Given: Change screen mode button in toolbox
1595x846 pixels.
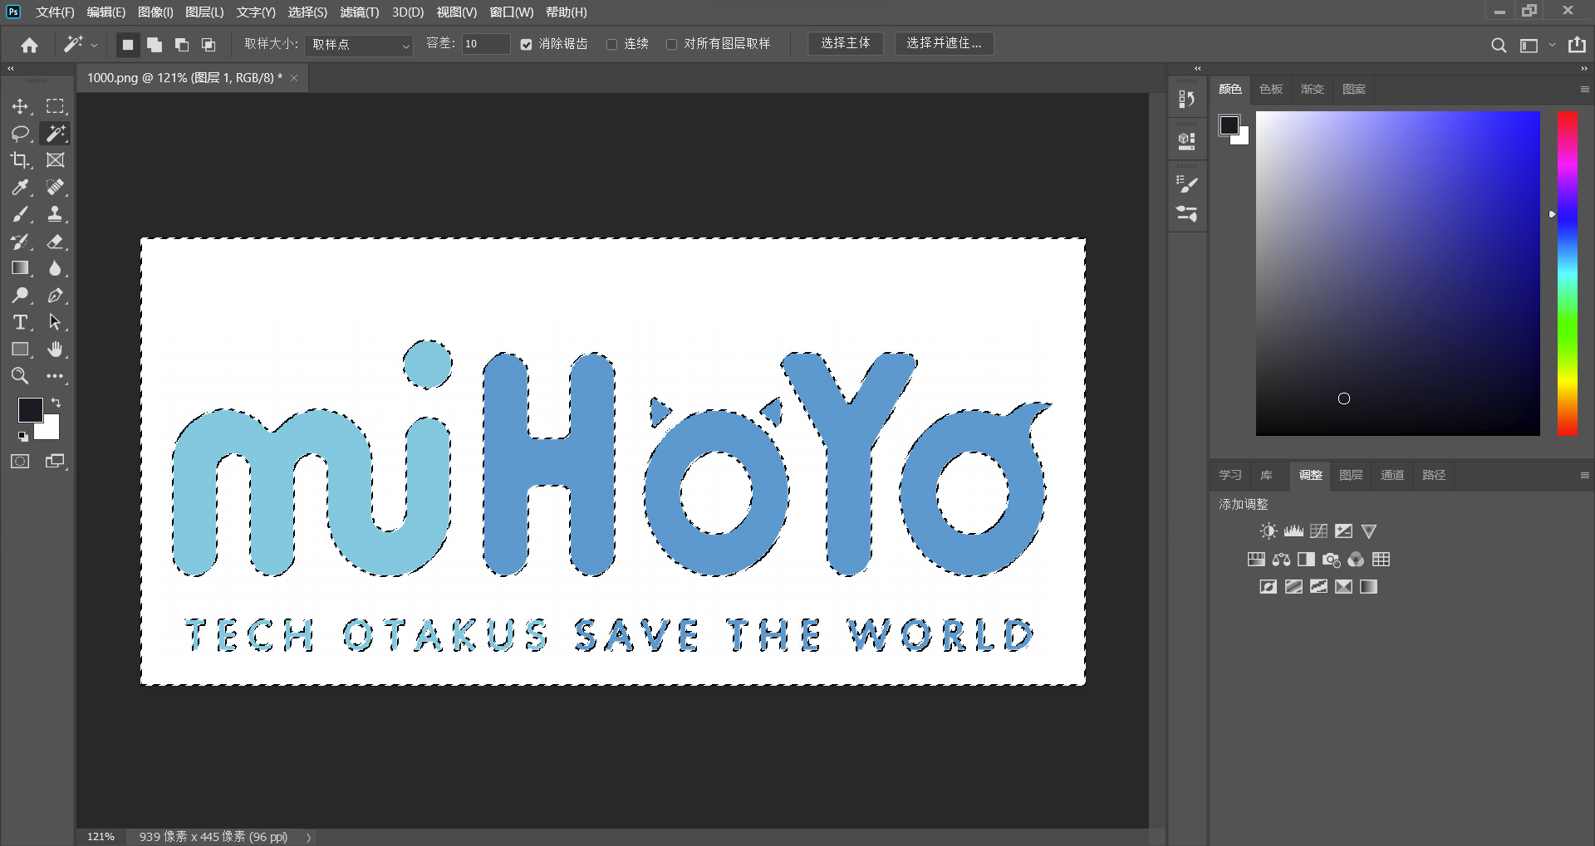Looking at the screenshot, I should click(x=55, y=462).
